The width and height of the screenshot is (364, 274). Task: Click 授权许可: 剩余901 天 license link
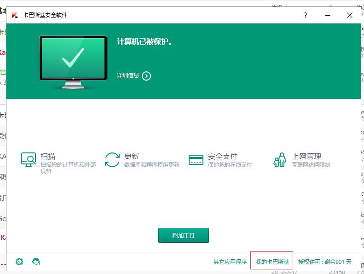click(325, 262)
